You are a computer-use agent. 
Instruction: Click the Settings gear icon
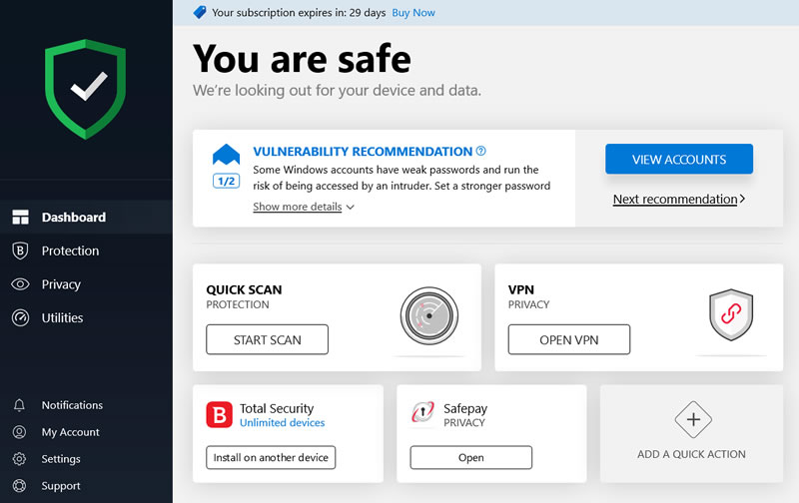19,459
